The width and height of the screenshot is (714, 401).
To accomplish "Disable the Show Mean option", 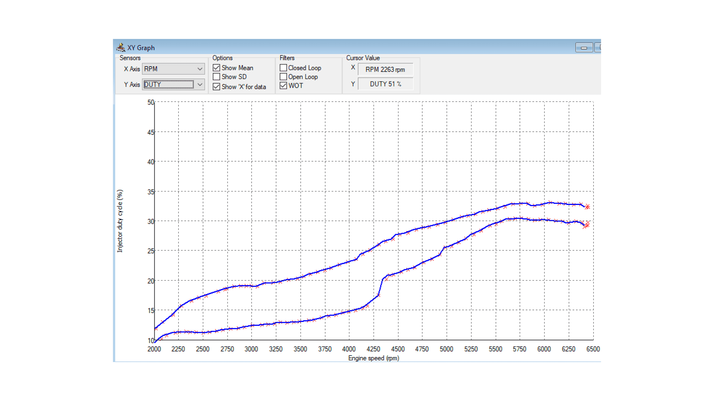I will pos(216,68).
